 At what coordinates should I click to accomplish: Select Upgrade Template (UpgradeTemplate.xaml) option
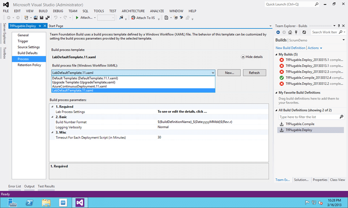(x=133, y=82)
